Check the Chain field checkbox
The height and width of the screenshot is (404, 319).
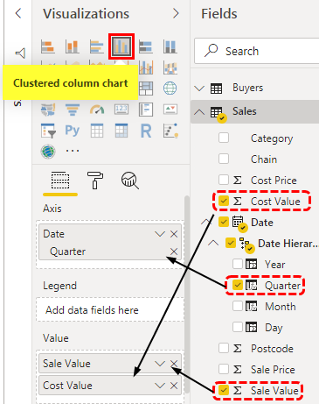[x=224, y=159]
